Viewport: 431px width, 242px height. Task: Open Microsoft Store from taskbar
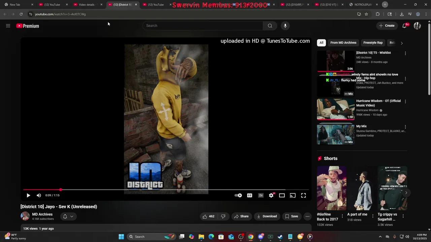(x=221, y=237)
